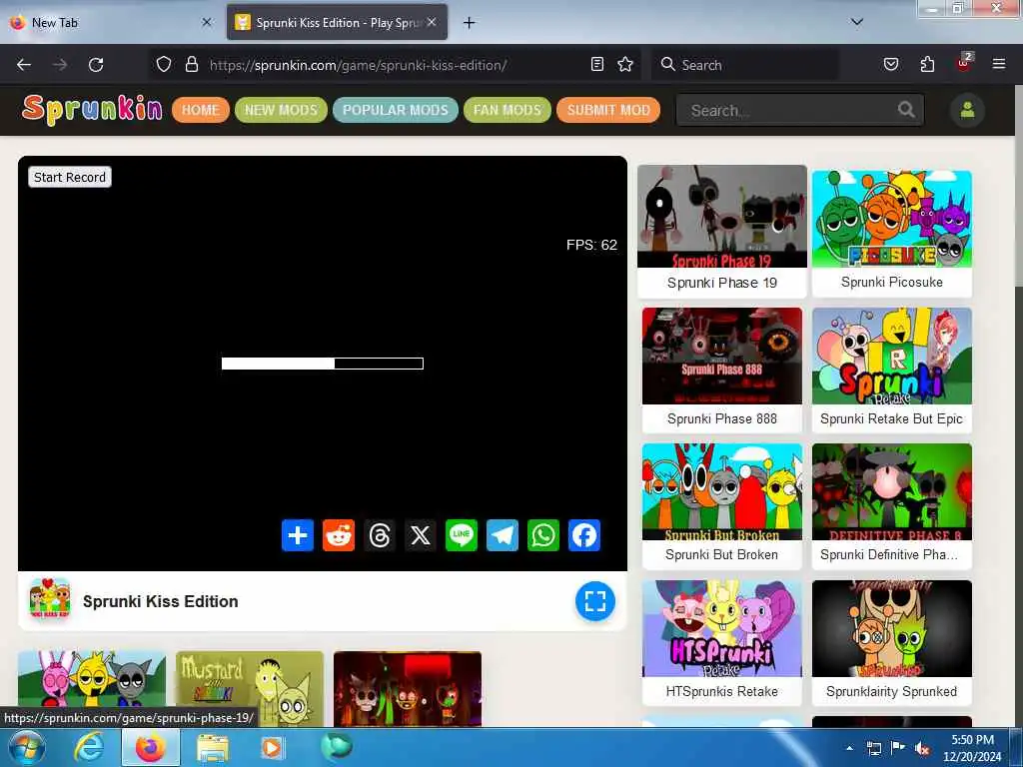Open the Mustard Sprunki thumbnail below game
Viewport: 1023px width, 767px height.
coord(250,688)
